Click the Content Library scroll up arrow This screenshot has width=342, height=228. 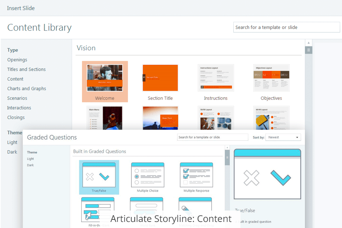point(309,43)
